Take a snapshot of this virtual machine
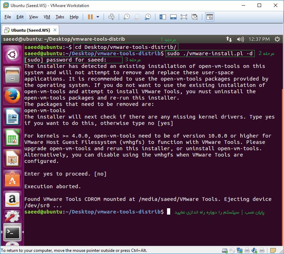The image size is (284, 254). 126,17
